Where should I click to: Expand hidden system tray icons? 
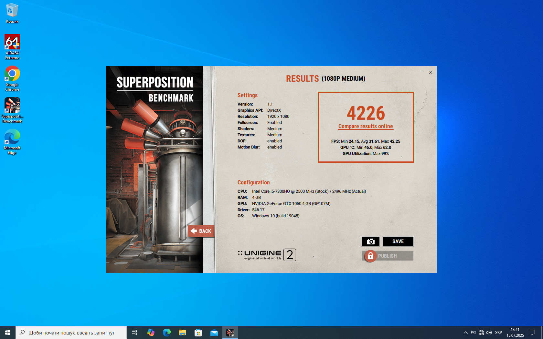click(x=465, y=333)
